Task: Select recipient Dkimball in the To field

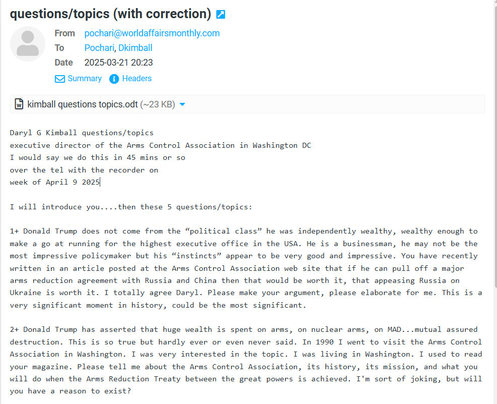Action: point(135,48)
